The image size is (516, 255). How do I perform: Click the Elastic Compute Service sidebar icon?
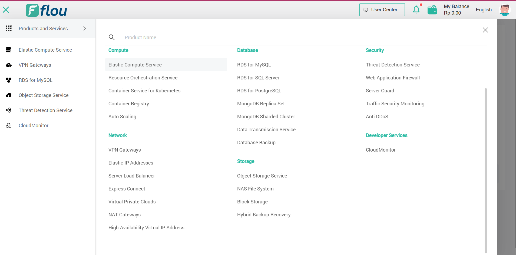tap(9, 50)
